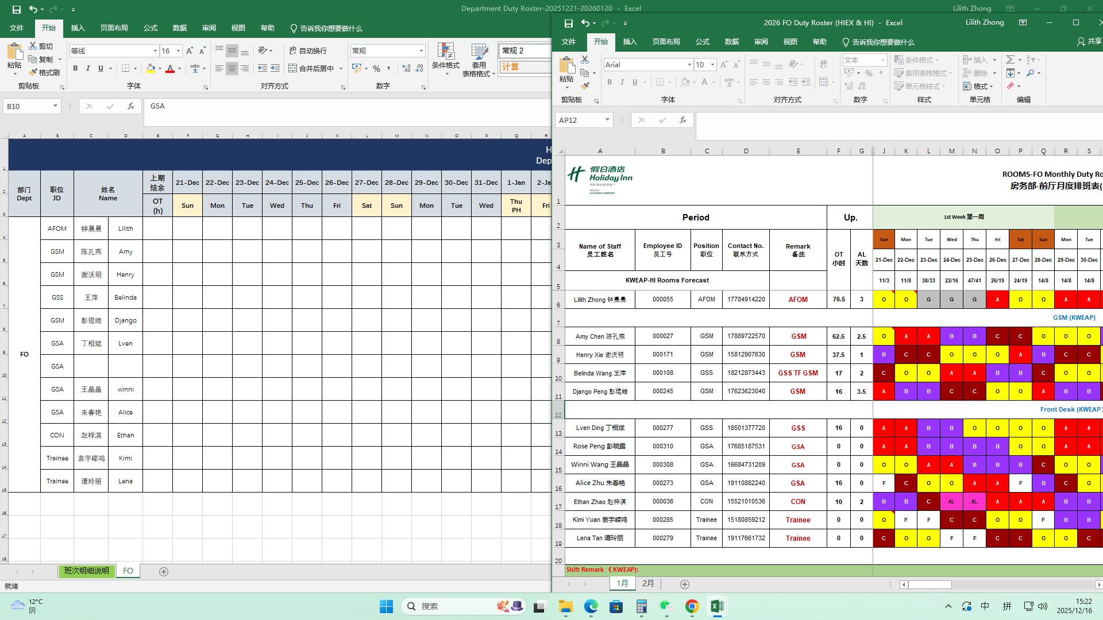1103x620 pixels.
Task: Click the merge and center 合并后居中 icon
Action: click(293, 68)
